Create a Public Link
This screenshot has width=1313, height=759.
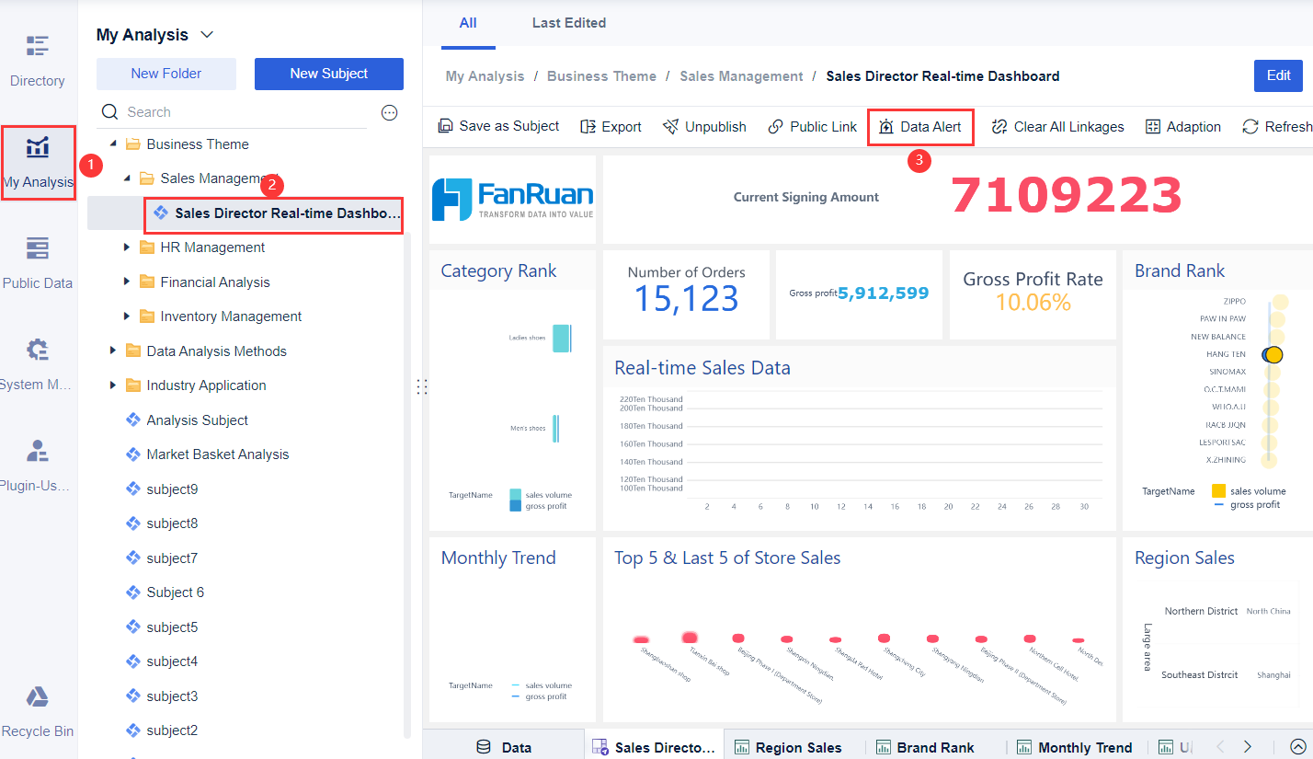click(812, 126)
